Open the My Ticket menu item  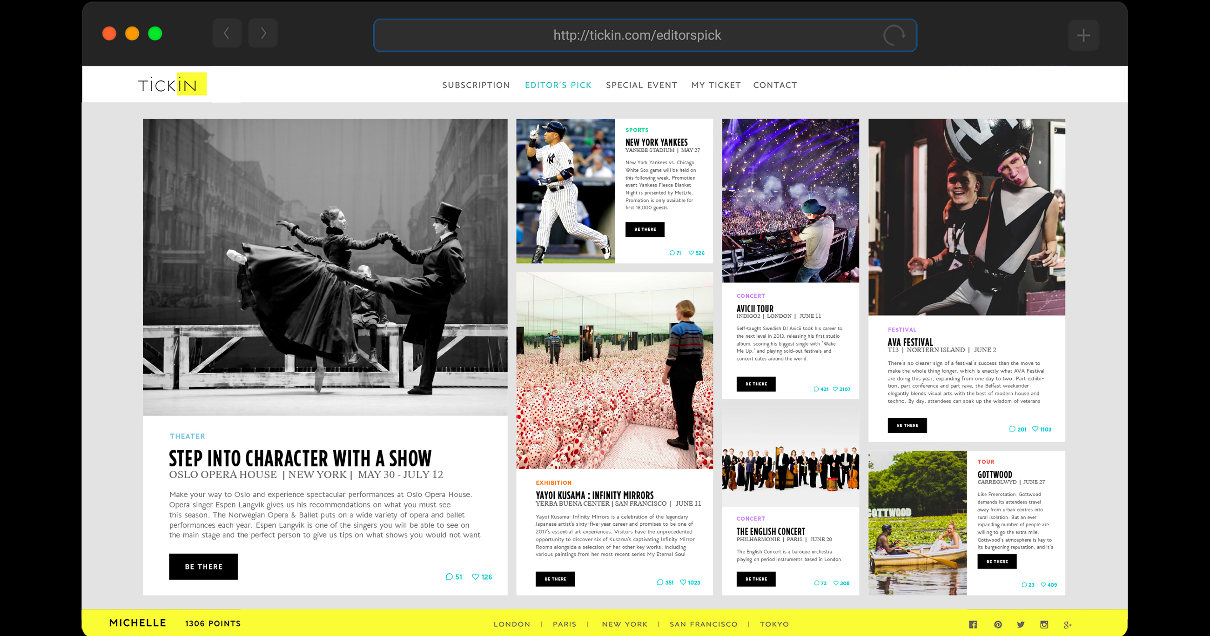click(x=716, y=85)
